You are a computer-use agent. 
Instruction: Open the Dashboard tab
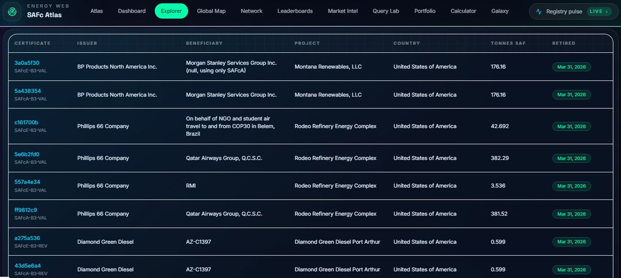(x=132, y=11)
